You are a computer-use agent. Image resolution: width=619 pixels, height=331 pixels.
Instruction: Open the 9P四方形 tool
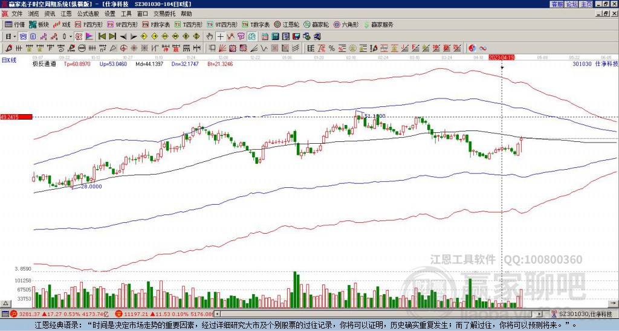[x=123, y=24]
